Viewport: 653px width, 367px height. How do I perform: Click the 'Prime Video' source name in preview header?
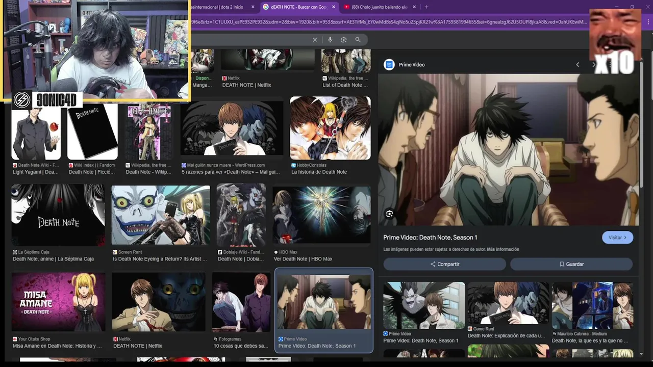coord(412,65)
